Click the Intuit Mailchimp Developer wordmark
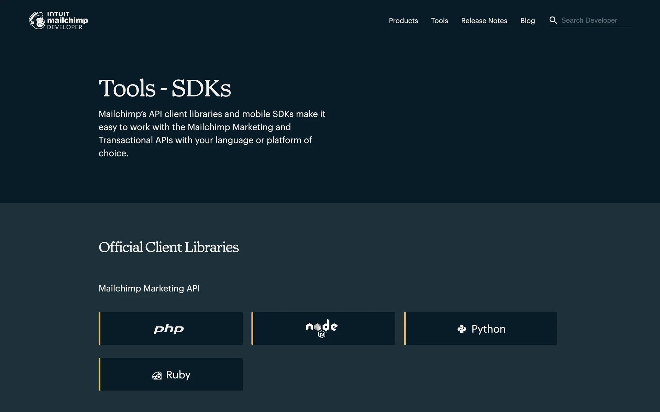This screenshot has width=660, height=412. [x=67, y=21]
